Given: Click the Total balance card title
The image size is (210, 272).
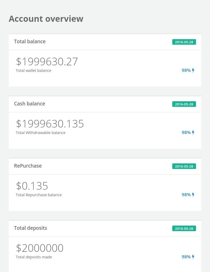Looking at the screenshot, I should pos(30,41).
